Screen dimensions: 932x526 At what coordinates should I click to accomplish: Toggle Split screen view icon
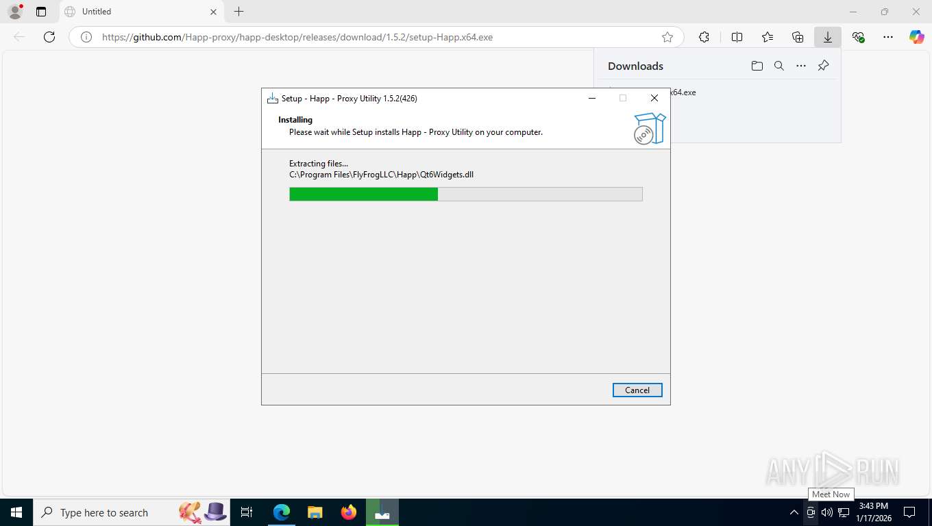point(737,37)
